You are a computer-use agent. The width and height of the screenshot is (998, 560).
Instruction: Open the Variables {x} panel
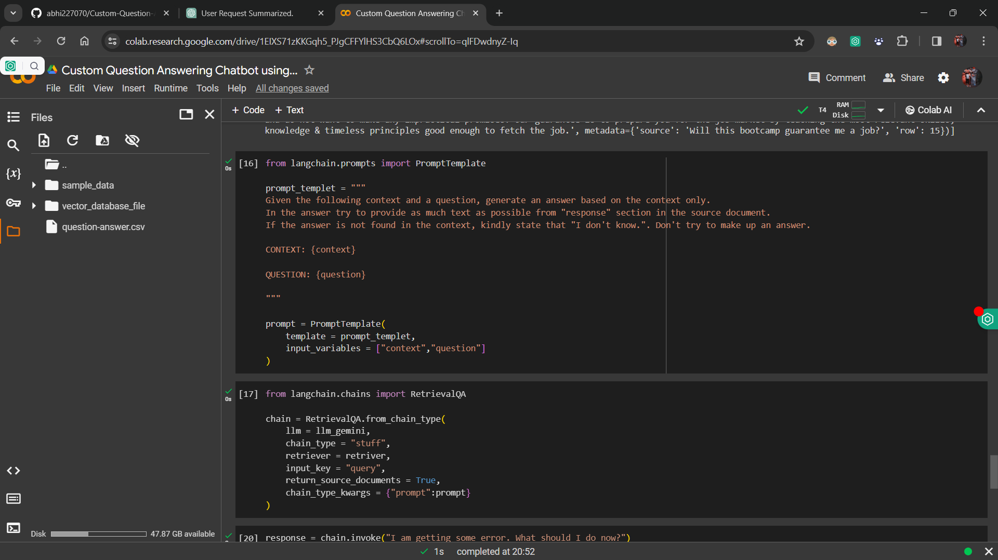click(x=14, y=174)
